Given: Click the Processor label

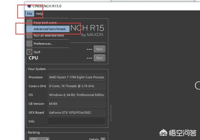Looking at the screenshot, I should [x=36, y=77].
